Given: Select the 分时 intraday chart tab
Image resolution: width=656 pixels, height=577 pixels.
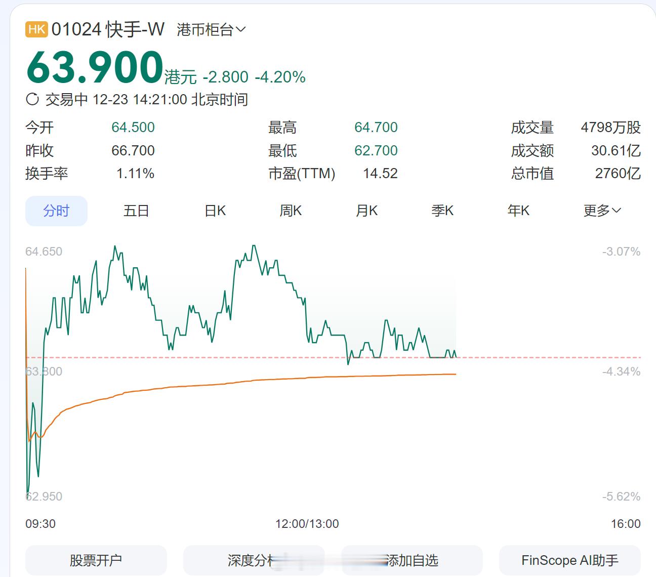Looking at the screenshot, I should pos(56,211).
